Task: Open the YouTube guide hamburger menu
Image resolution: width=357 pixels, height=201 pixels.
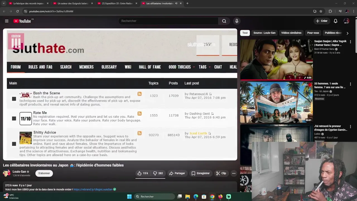Action: point(7,21)
